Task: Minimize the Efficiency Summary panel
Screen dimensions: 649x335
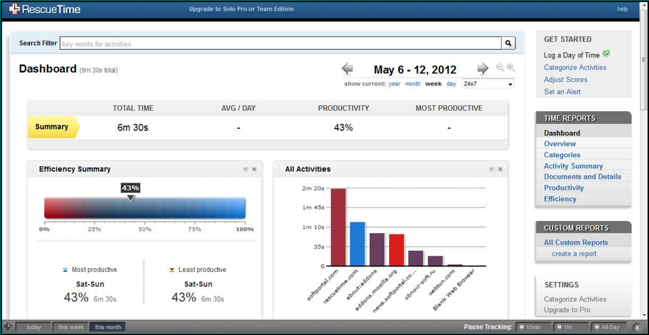Action: pos(245,169)
